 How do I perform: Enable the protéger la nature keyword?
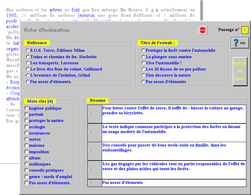27,121
